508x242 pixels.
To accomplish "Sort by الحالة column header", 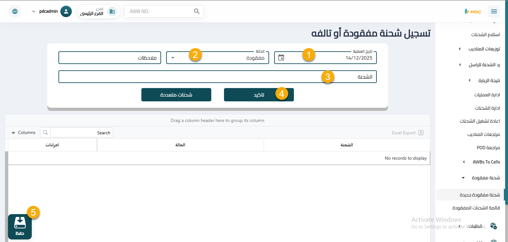I will [180, 145].
